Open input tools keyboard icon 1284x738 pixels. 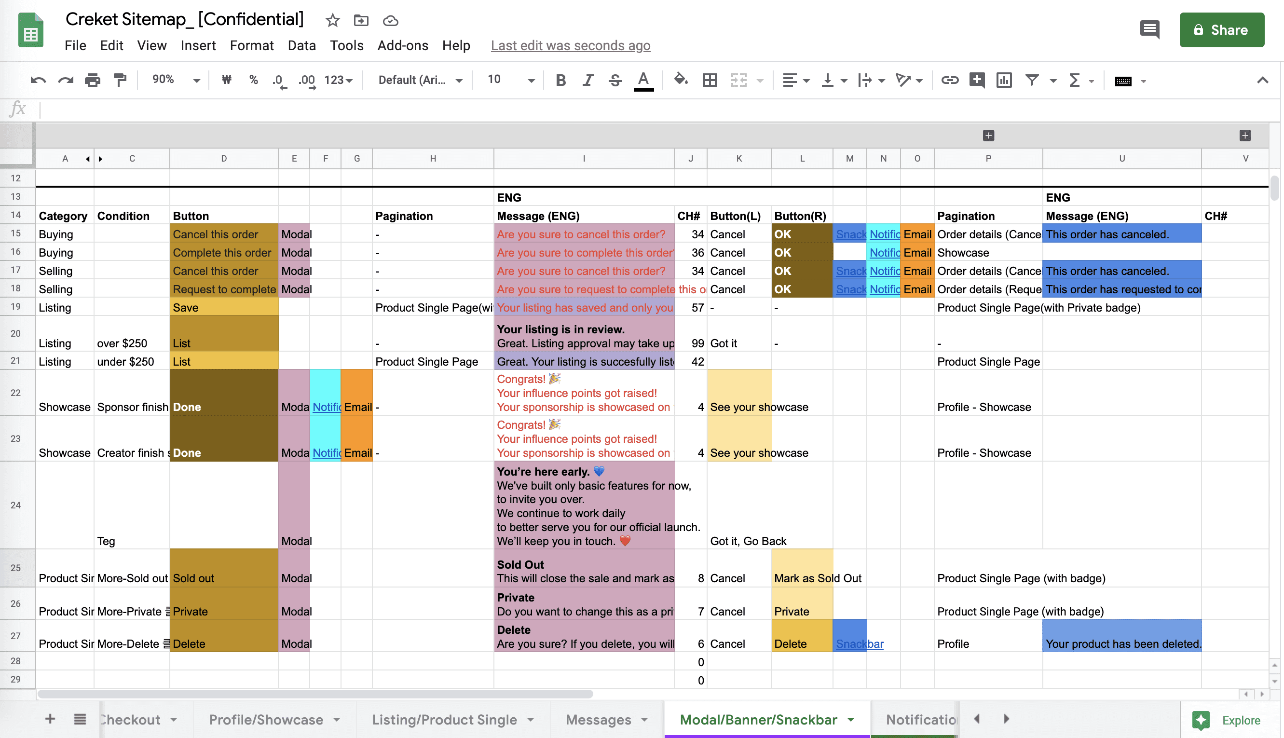coord(1123,81)
